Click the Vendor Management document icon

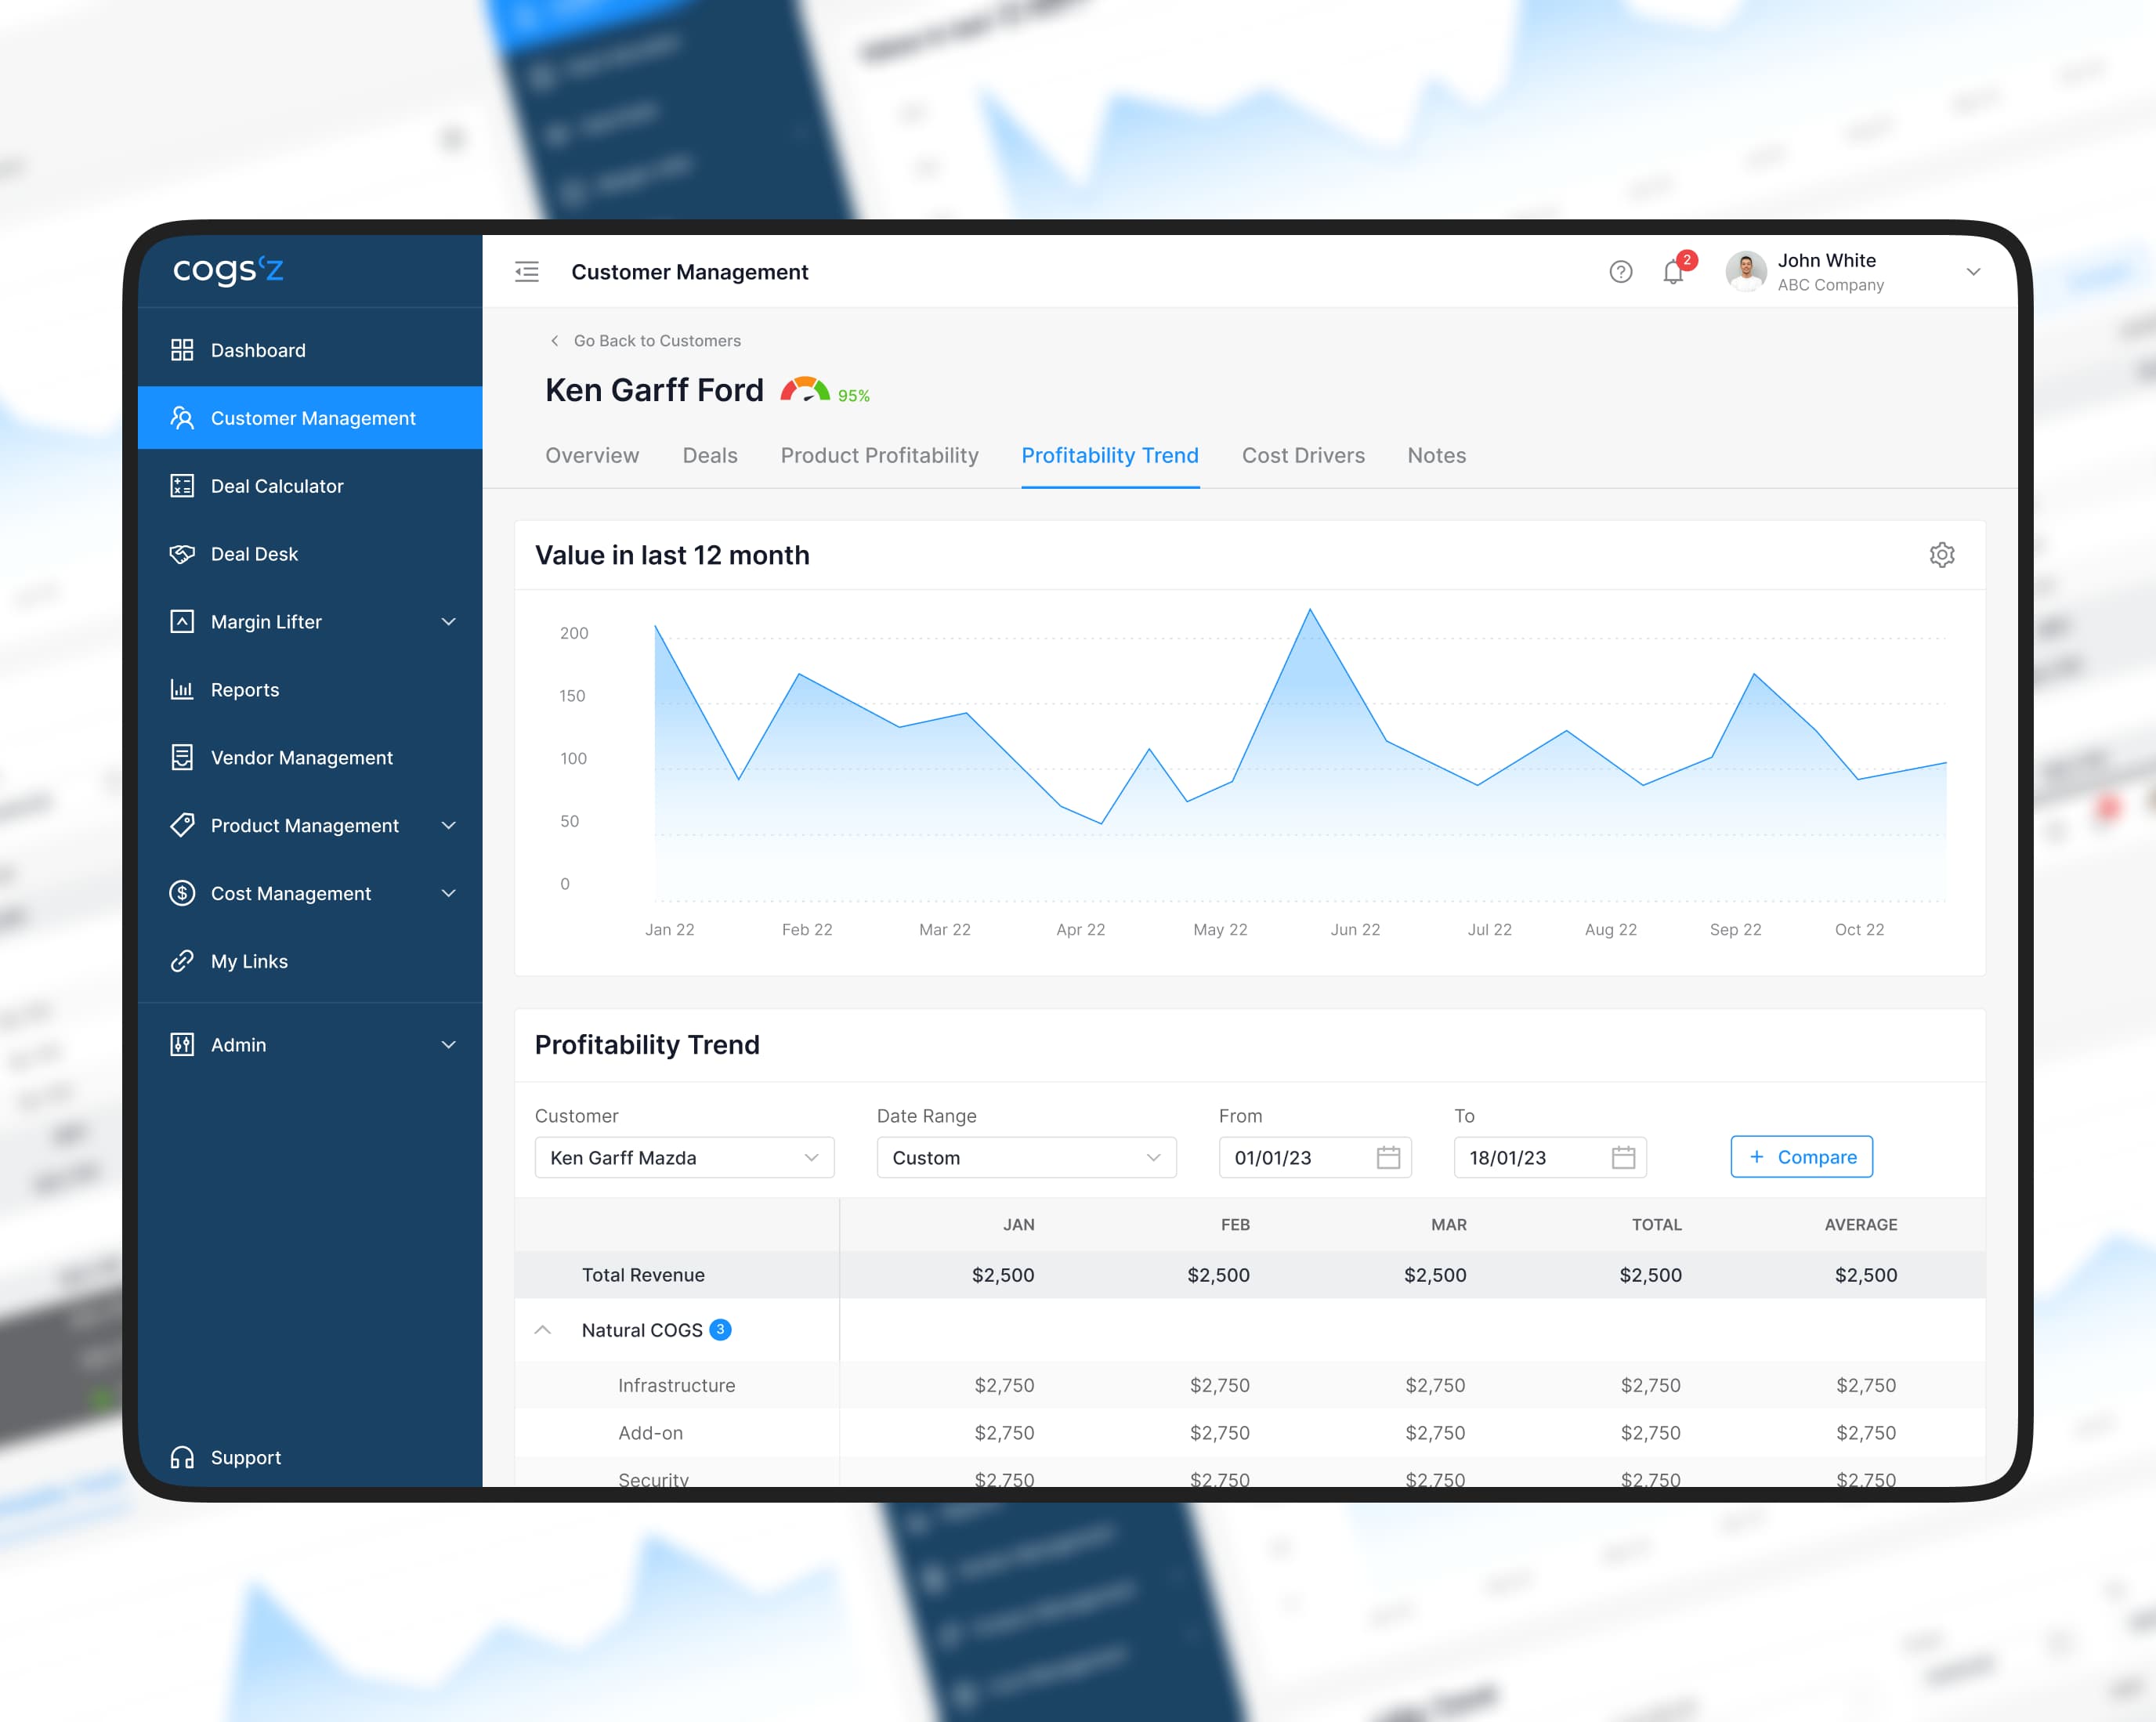(182, 757)
